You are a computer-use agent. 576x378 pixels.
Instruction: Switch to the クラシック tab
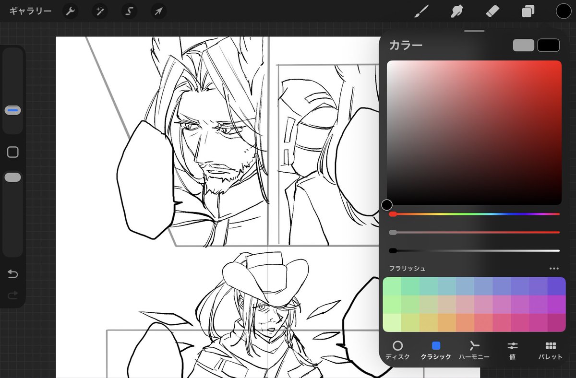[436, 351]
